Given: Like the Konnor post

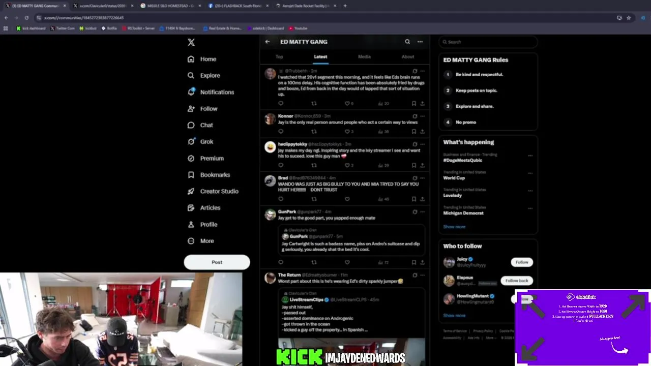Looking at the screenshot, I should (347, 131).
